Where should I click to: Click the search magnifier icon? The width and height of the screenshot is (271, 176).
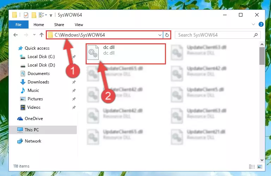[255, 35]
